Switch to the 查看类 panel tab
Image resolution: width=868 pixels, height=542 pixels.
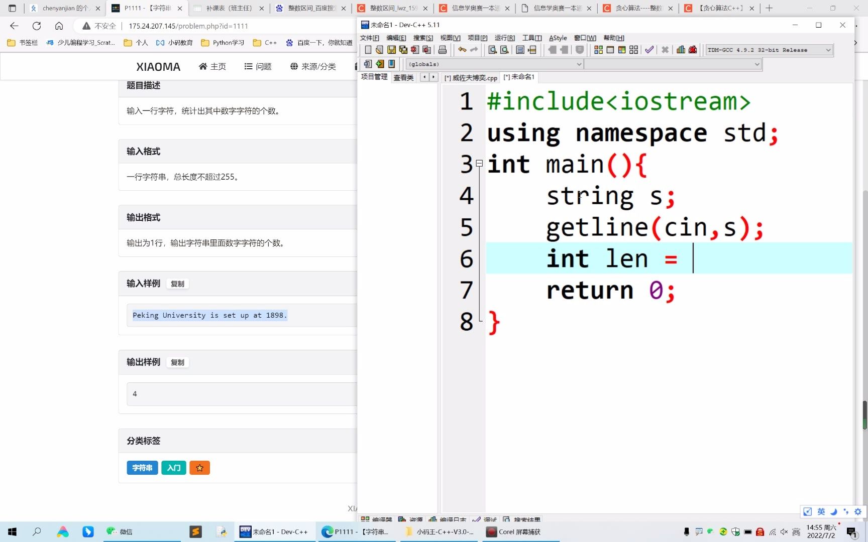(x=403, y=77)
